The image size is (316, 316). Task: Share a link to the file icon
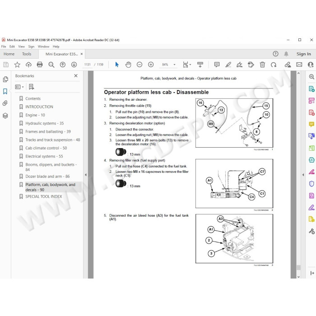coord(288,65)
